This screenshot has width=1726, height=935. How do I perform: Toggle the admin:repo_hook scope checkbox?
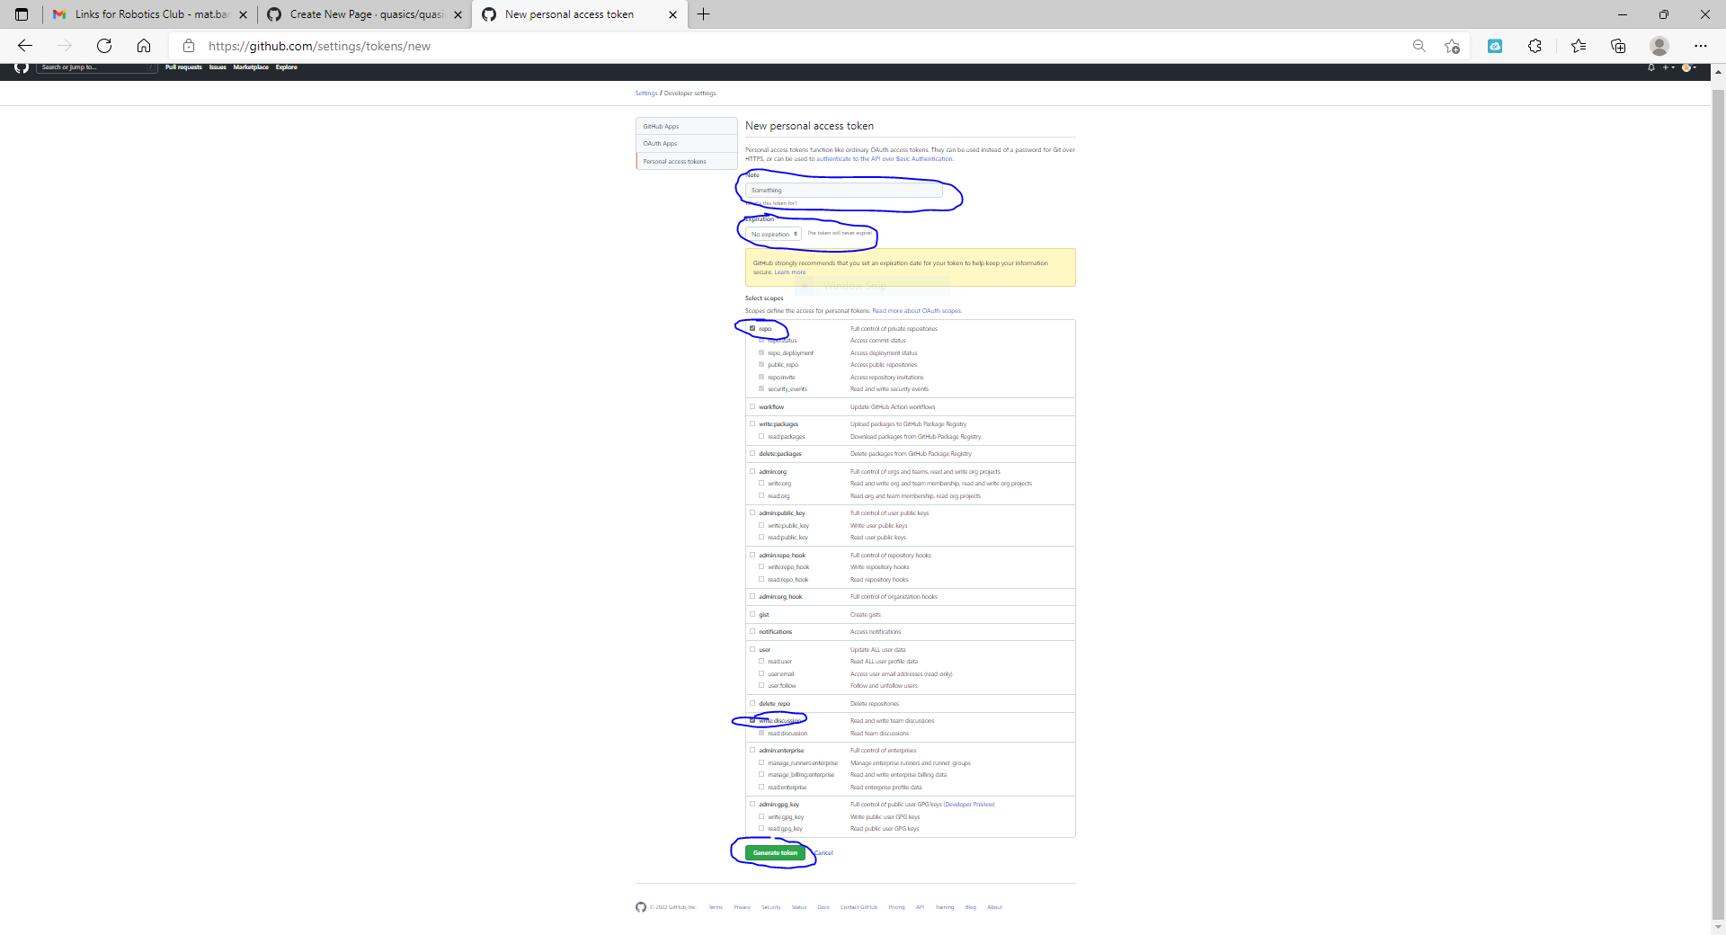point(752,555)
